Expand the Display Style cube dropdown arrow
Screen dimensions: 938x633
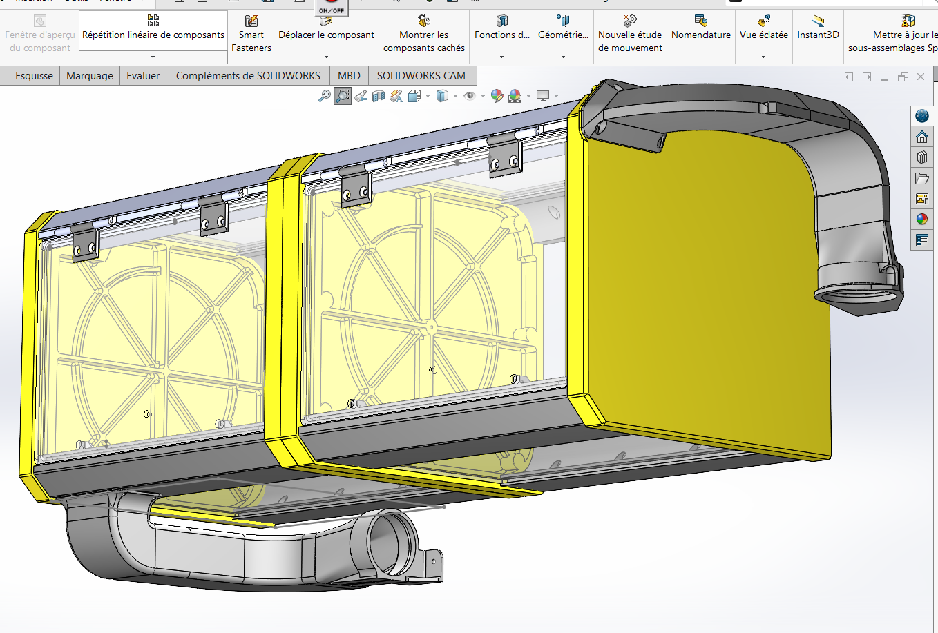(456, 97)
